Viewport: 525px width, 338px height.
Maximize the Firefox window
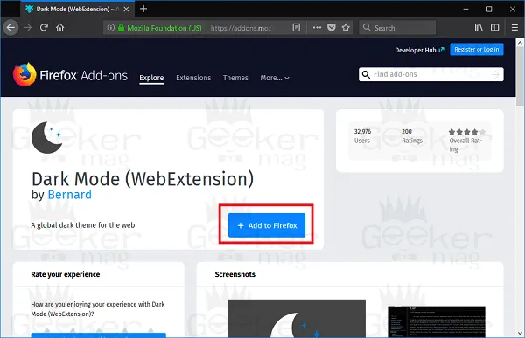(489, 10)
